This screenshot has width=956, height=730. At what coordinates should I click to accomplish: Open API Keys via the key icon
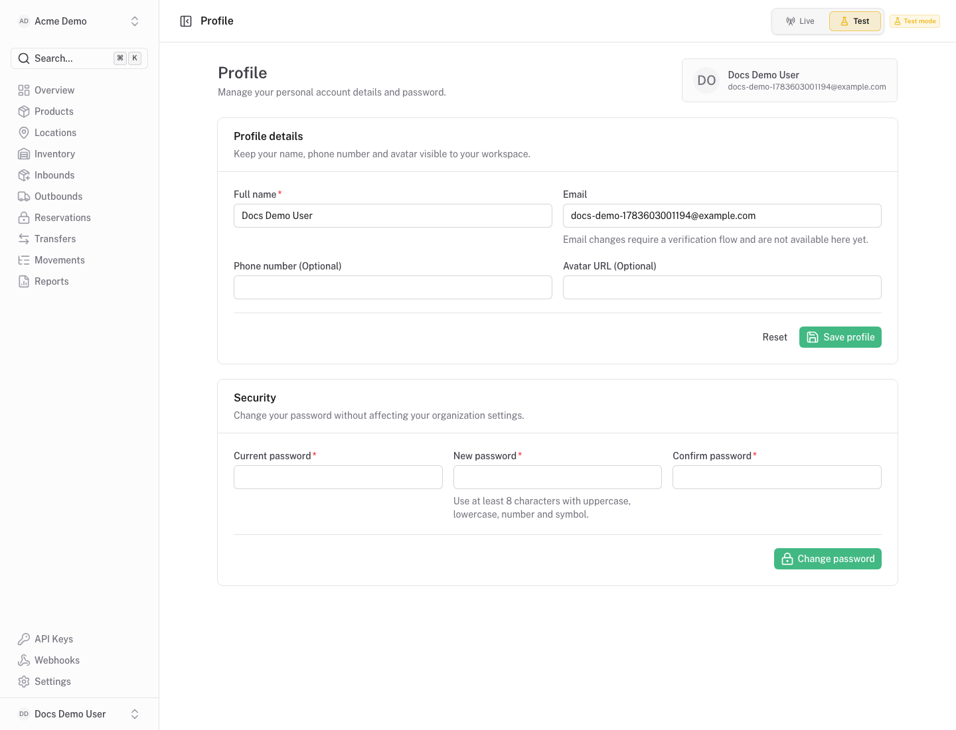click(x=24, y=639)
